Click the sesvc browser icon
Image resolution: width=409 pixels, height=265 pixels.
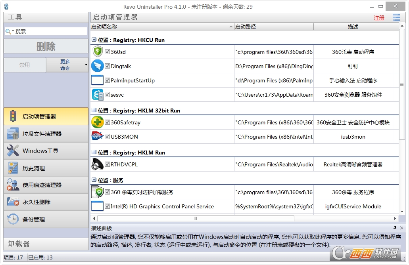click(98, 95)
